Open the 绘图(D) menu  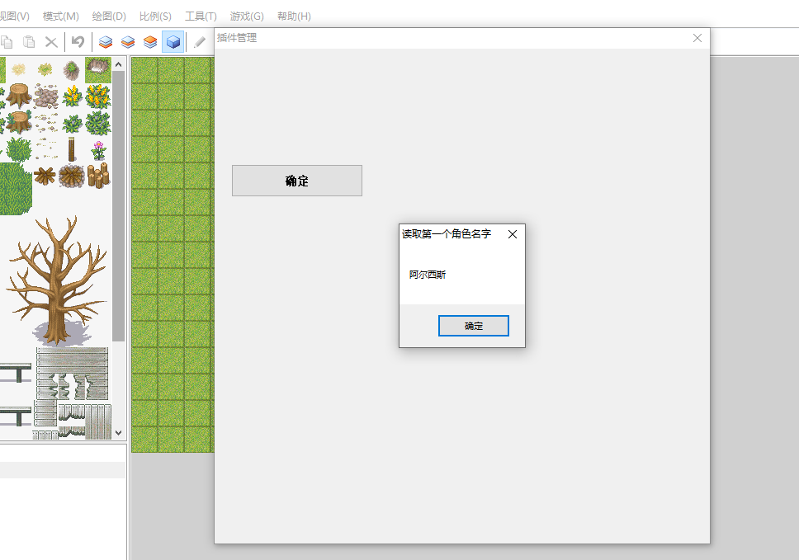click(x=109, y=16)
